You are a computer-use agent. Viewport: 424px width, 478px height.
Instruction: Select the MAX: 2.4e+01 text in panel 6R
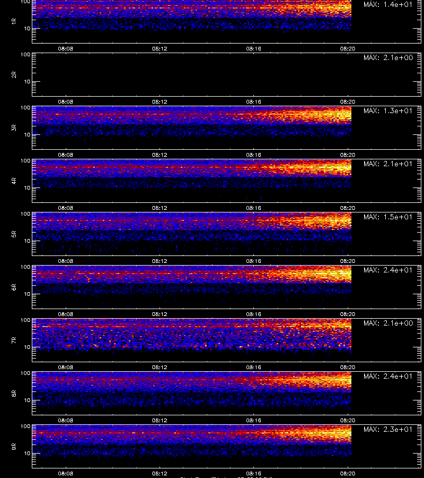388,270
